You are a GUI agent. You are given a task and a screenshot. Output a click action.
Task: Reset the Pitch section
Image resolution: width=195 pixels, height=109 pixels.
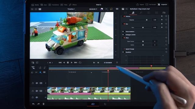(166, 38)
